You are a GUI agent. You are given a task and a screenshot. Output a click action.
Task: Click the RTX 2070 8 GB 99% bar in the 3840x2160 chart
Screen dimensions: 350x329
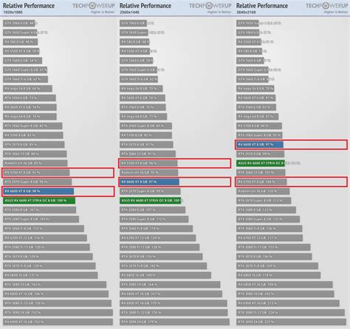(x=261, y=154)
